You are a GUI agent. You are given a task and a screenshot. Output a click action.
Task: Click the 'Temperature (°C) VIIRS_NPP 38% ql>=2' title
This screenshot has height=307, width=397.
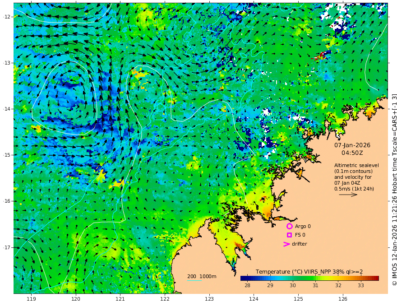(x=309, y=272)
